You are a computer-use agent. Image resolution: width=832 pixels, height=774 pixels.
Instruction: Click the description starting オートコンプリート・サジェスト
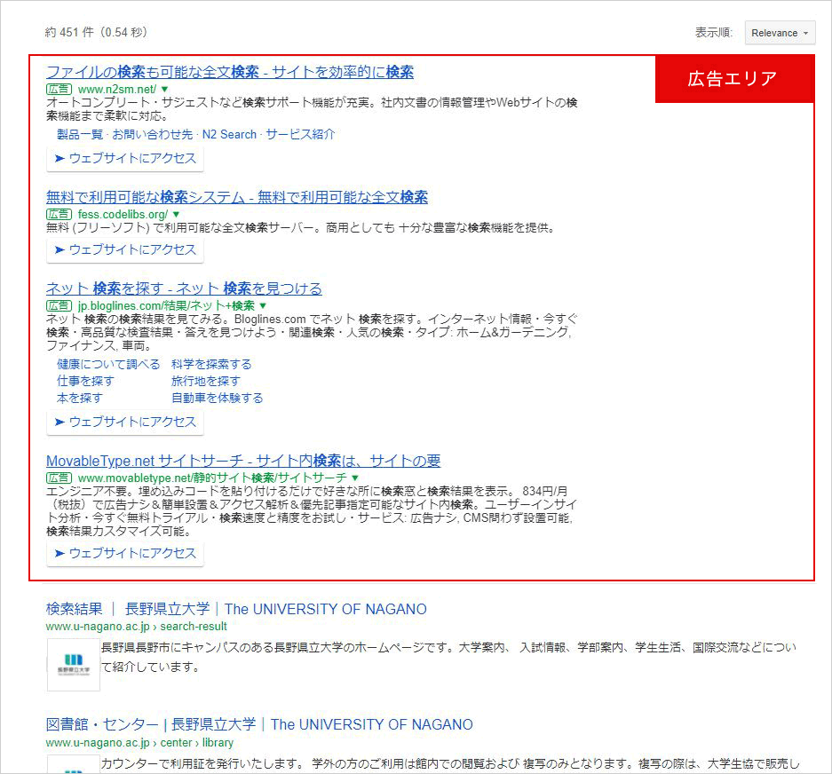coord(312,109)
